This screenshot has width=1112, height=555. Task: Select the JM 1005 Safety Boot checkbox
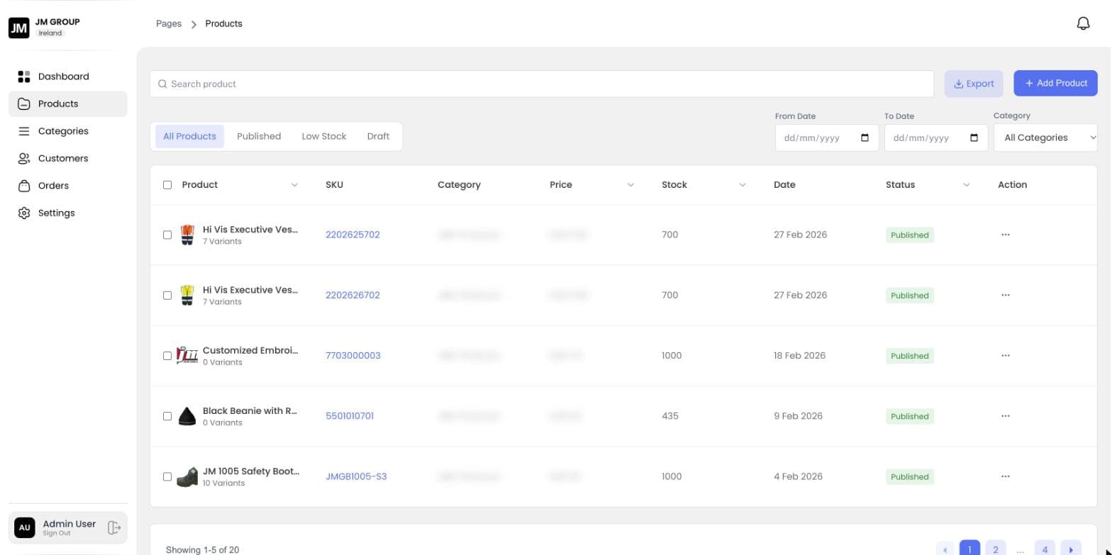point(167,476)
